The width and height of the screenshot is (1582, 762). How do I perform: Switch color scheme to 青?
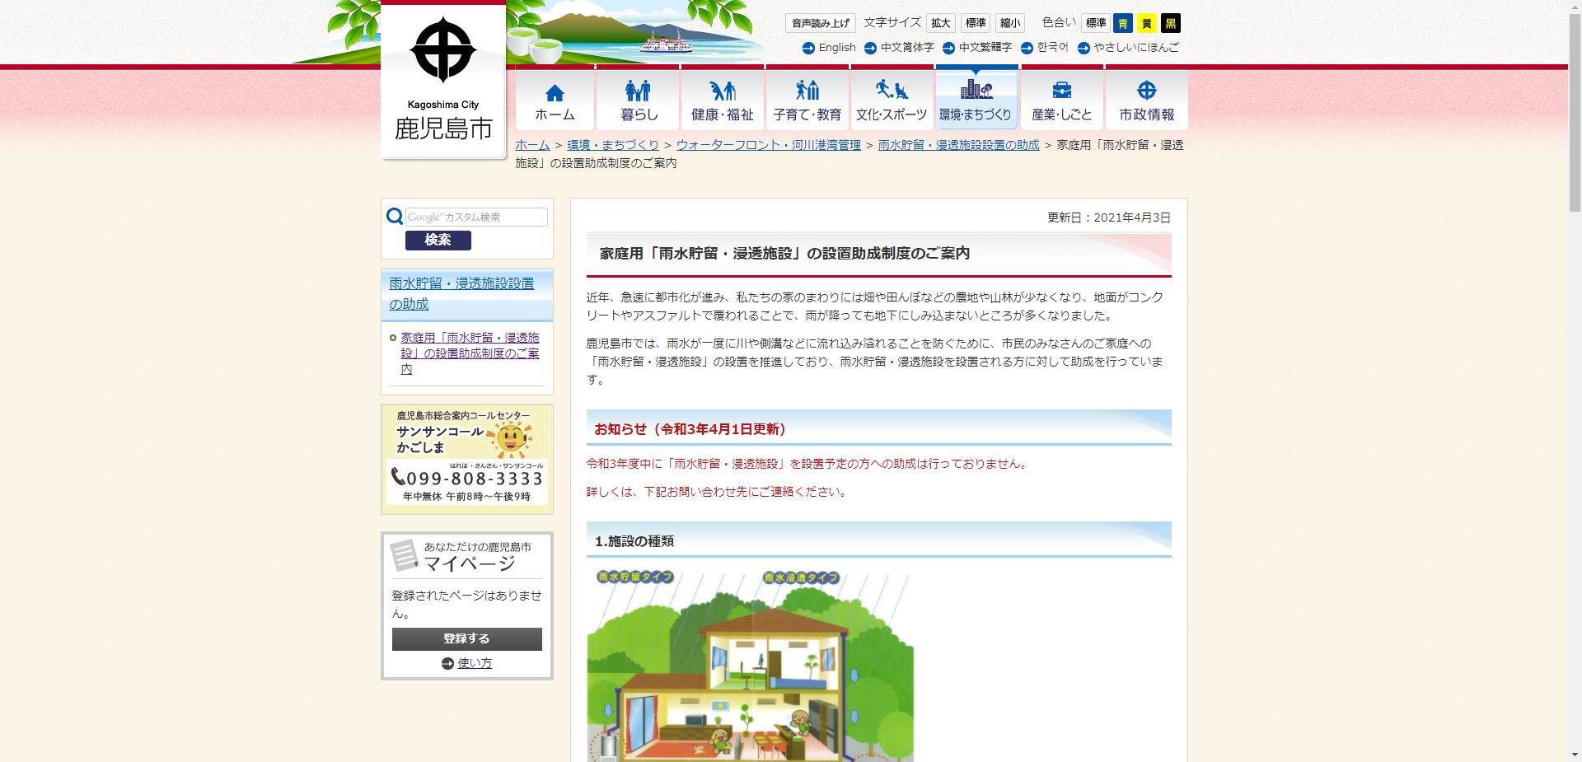click(x=1122, y=23)
